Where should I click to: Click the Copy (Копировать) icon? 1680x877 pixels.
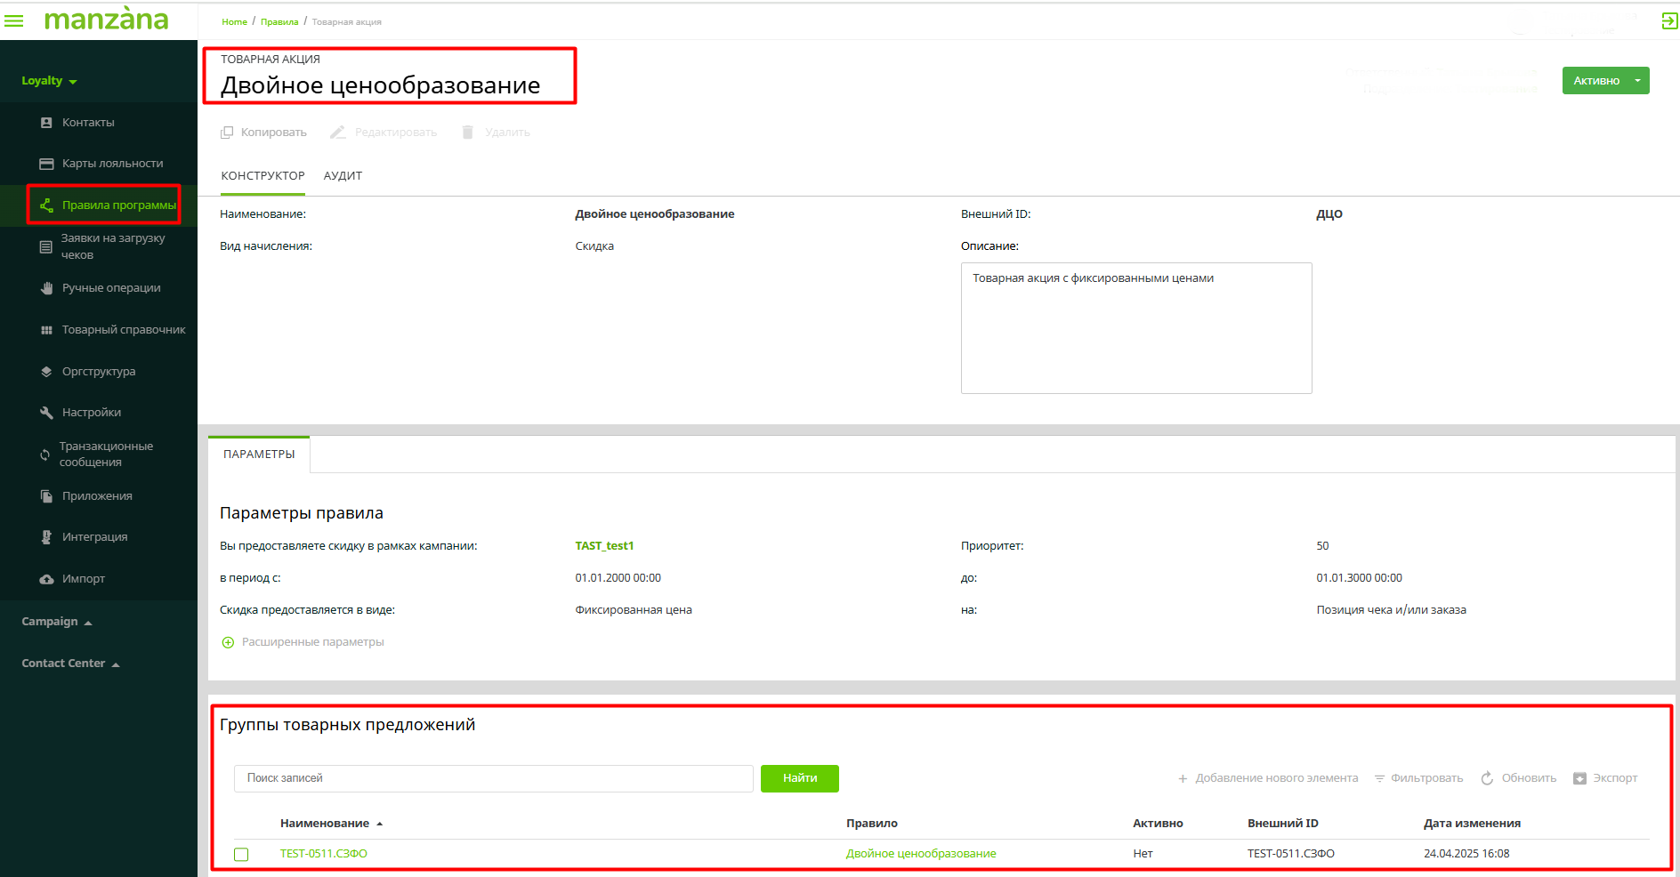[x=227, y=133]
